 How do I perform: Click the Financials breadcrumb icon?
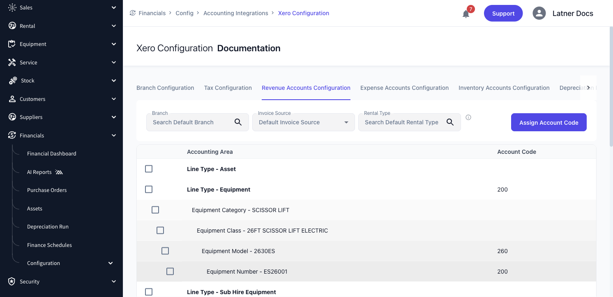coord(133,13)
